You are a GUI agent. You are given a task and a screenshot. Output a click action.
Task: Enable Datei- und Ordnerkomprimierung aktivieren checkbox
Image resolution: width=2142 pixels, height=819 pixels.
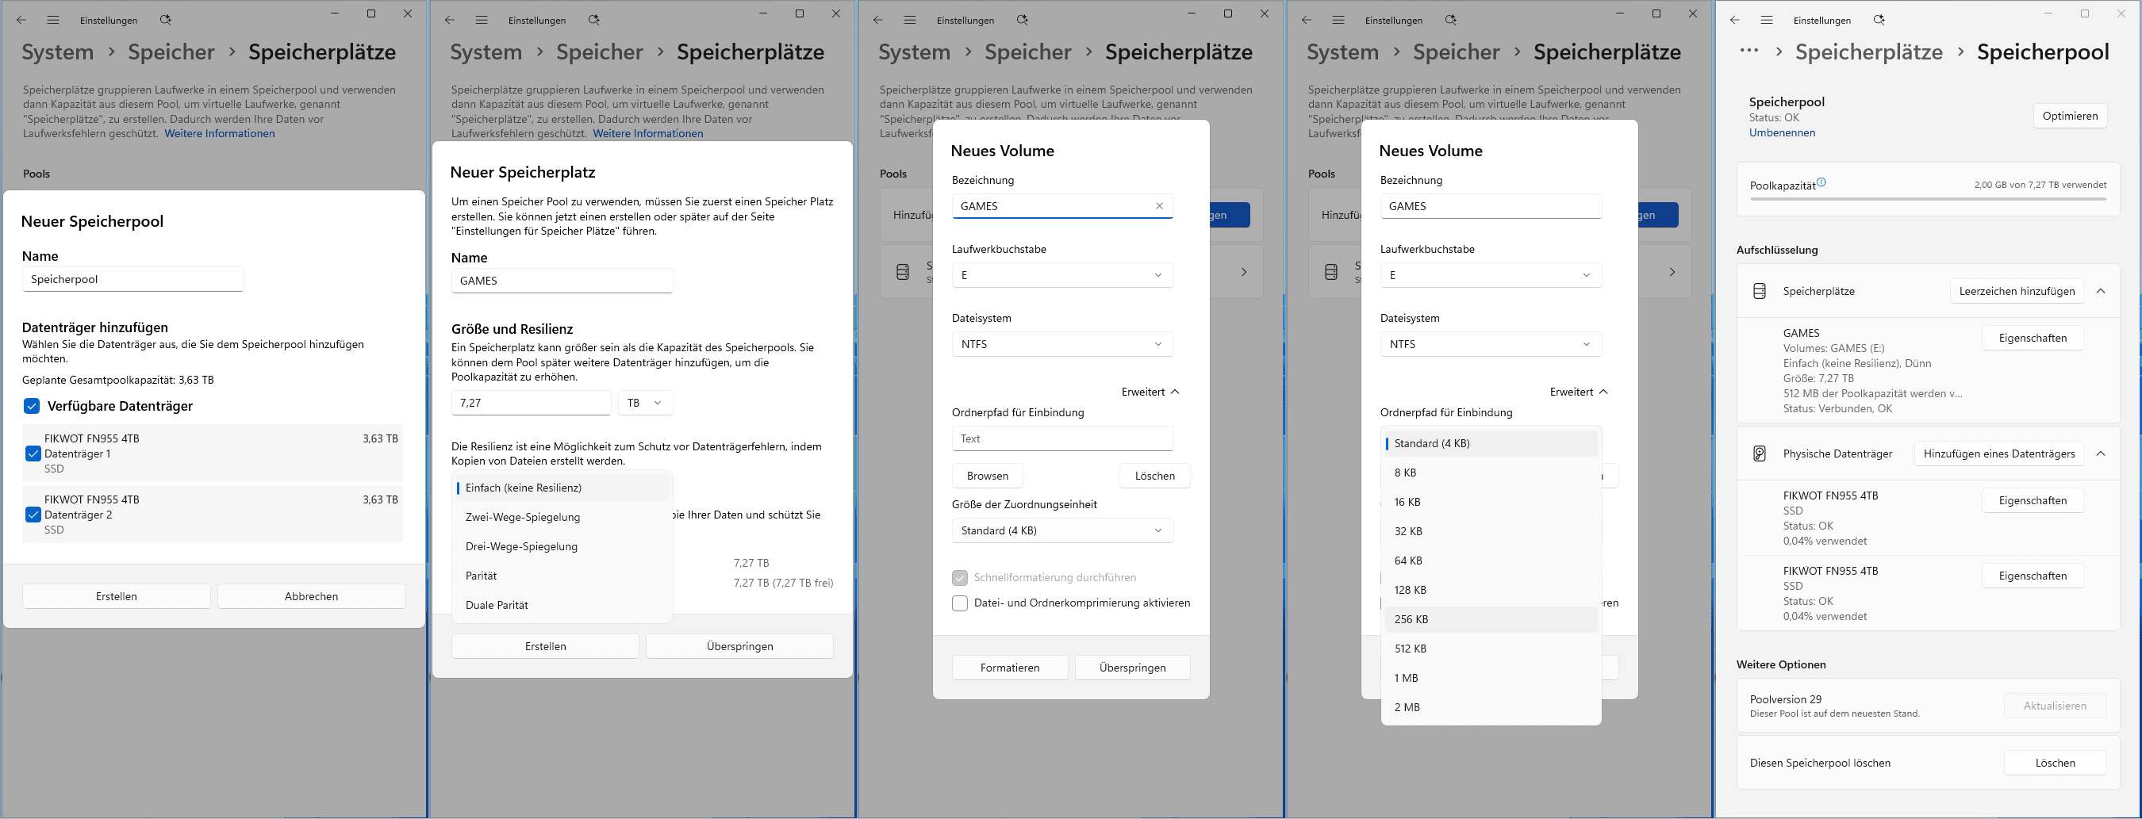click(960, 603)
